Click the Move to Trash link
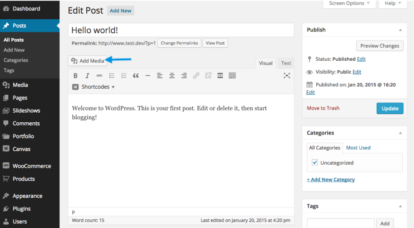Viewport: 414px width, 228px height. click(323, 108)
